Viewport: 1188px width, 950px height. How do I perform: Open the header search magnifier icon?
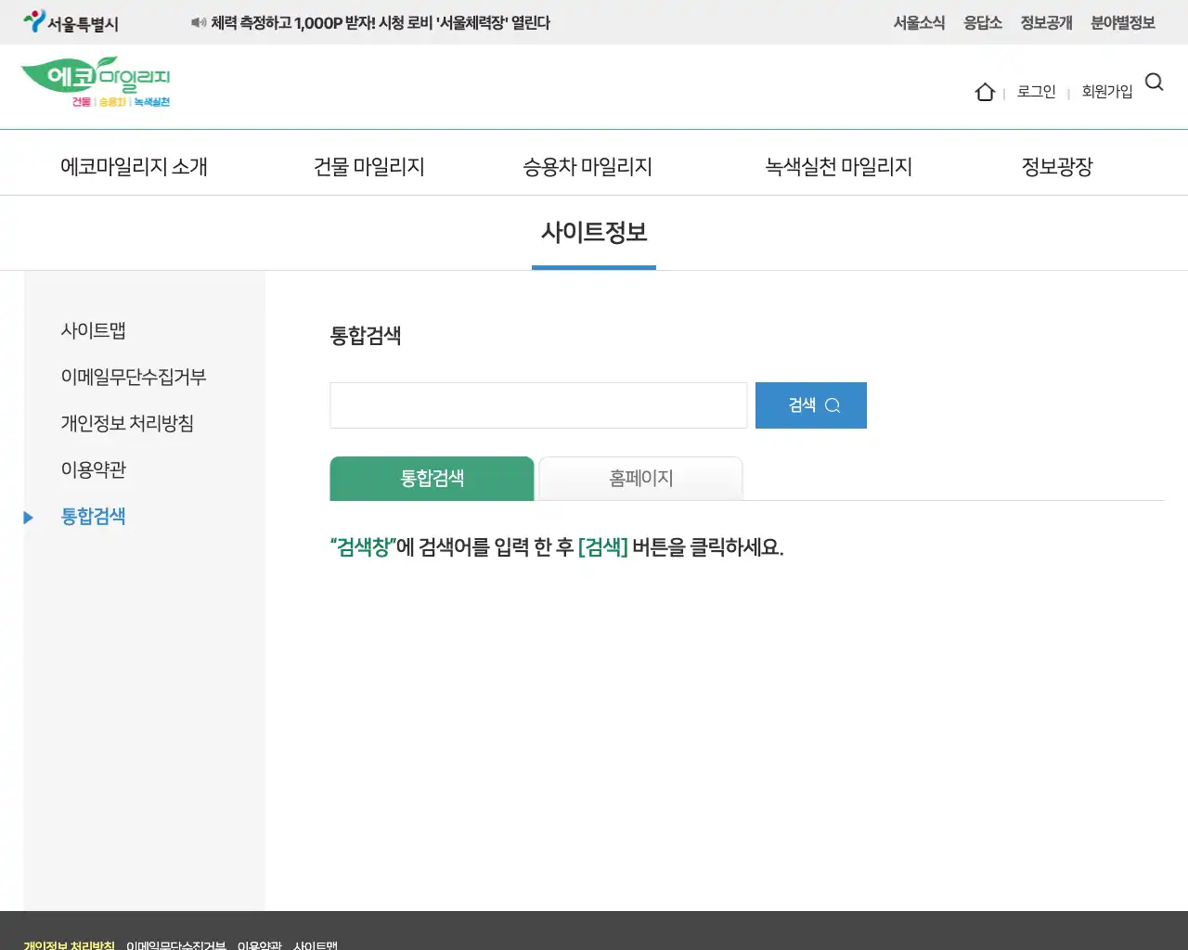pos(1154,82)
